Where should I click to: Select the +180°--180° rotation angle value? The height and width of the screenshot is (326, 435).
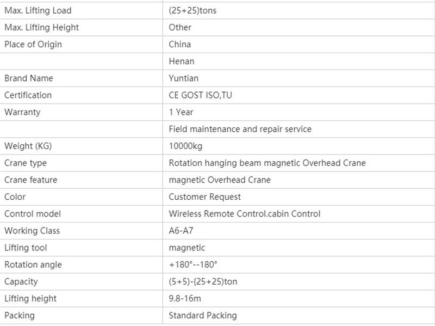point(193,265)
